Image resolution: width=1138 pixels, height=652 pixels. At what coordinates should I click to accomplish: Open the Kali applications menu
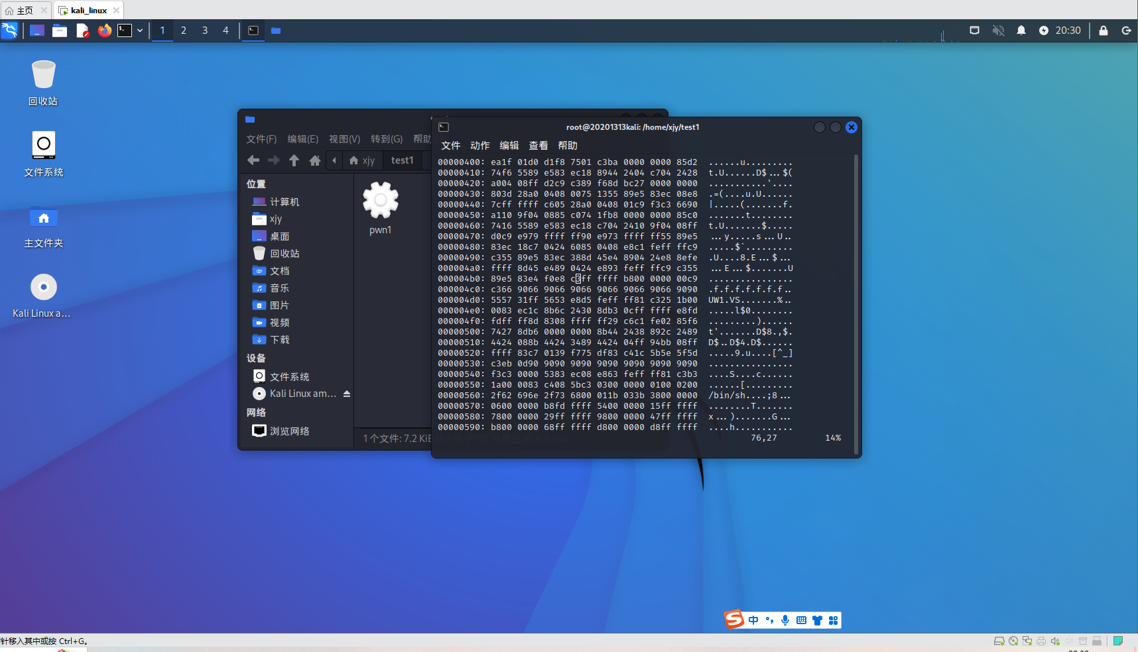(x=10, y=30)
